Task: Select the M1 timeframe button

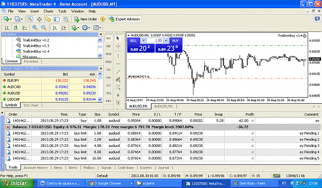Action: (x=108, y=39)
